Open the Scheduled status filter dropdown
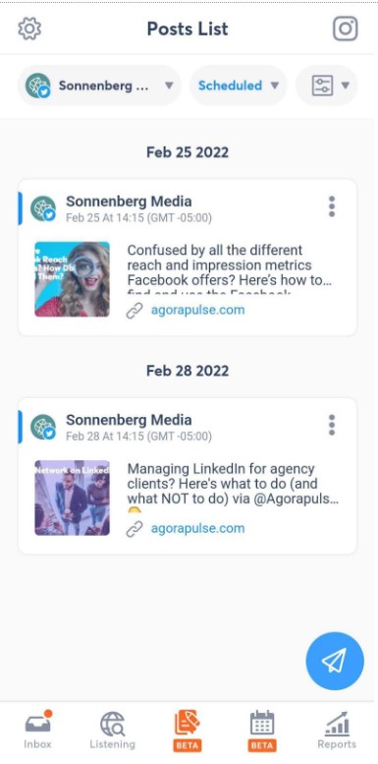 click(x=239, y=86)
